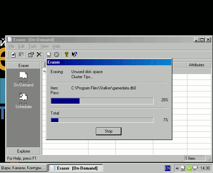213x173 pixels.
Task: Click the grayed stop circle toolbar icon
Action: click(x=57, y=55)
